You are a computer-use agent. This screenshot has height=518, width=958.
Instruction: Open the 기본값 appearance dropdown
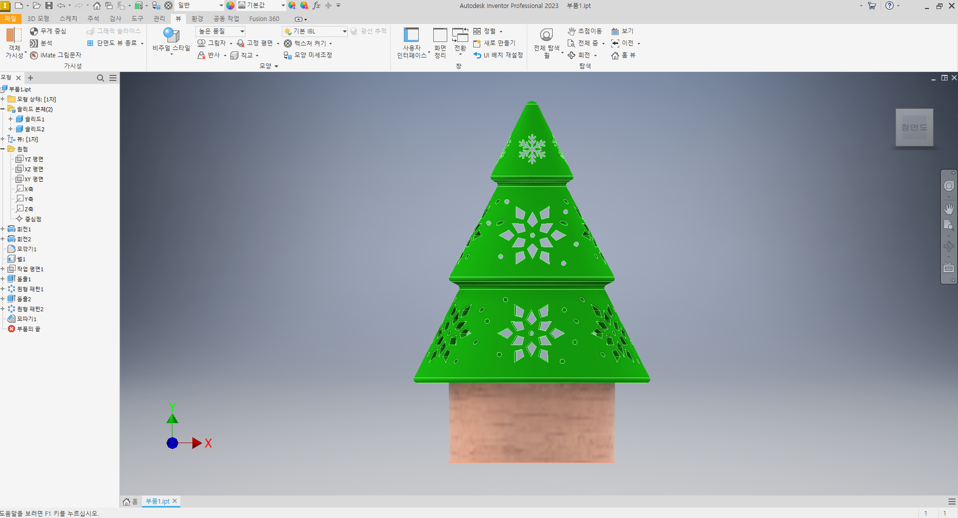point(261,5)
